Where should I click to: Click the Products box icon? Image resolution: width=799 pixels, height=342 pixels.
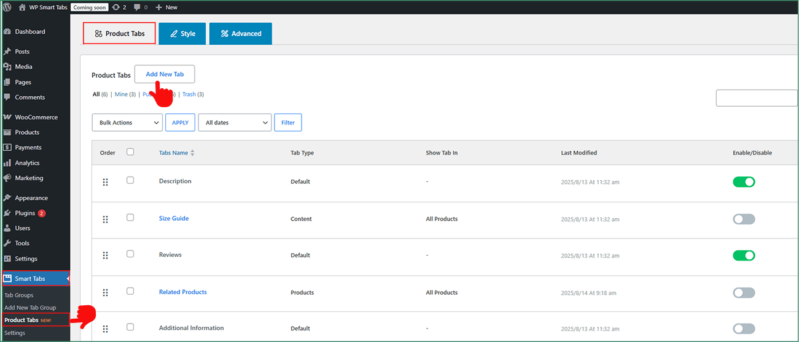click(7, 132)
